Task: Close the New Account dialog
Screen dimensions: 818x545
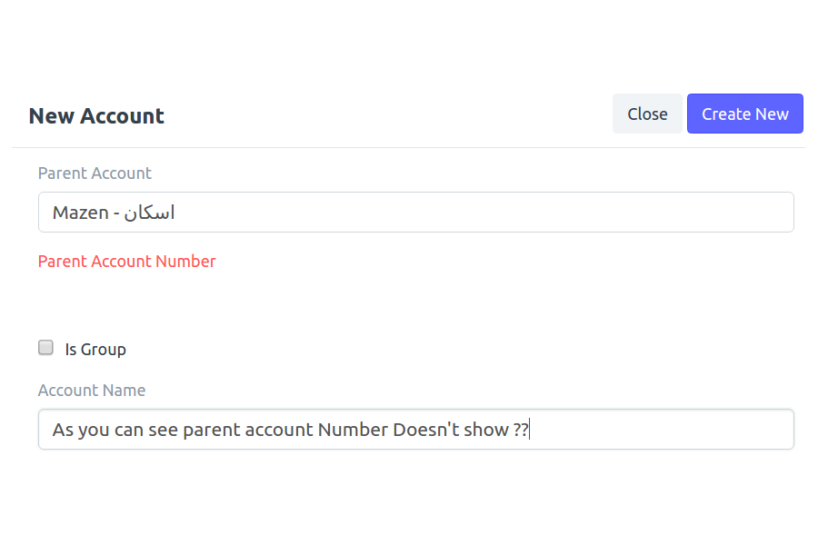Action: (647, 114)
